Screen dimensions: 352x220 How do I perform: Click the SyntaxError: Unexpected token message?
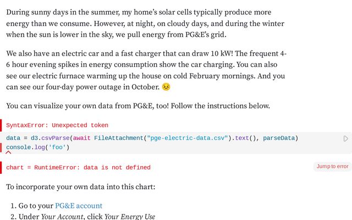click(57, 125)
